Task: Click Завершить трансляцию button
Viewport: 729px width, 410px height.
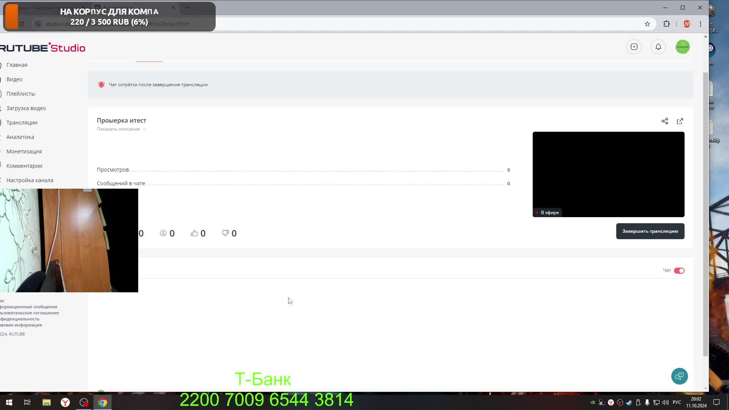Action: [x=650, y=231]
